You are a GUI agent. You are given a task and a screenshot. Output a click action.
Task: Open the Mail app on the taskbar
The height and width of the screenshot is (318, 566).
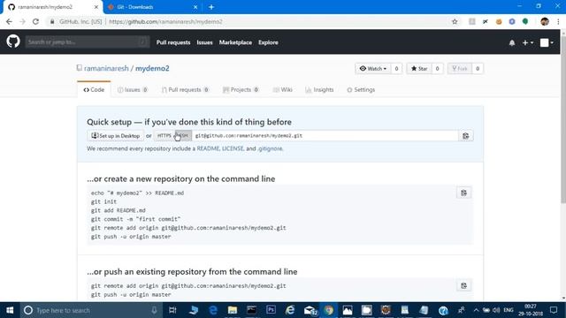310,310
